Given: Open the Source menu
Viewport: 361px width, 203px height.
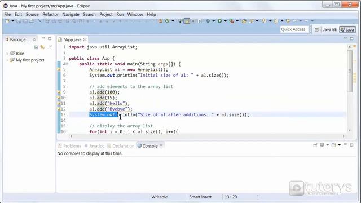Looking at the screenshot, I should click(32, 14).
